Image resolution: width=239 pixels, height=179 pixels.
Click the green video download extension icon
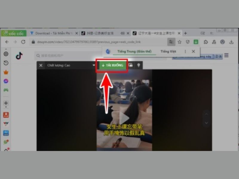196,41
